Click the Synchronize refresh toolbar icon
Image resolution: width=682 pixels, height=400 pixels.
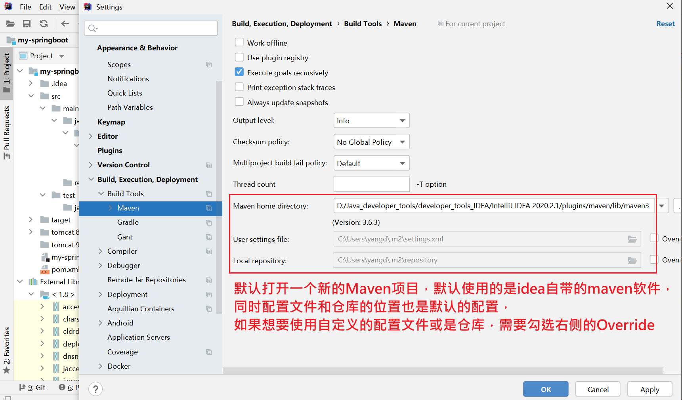[44, 24]
